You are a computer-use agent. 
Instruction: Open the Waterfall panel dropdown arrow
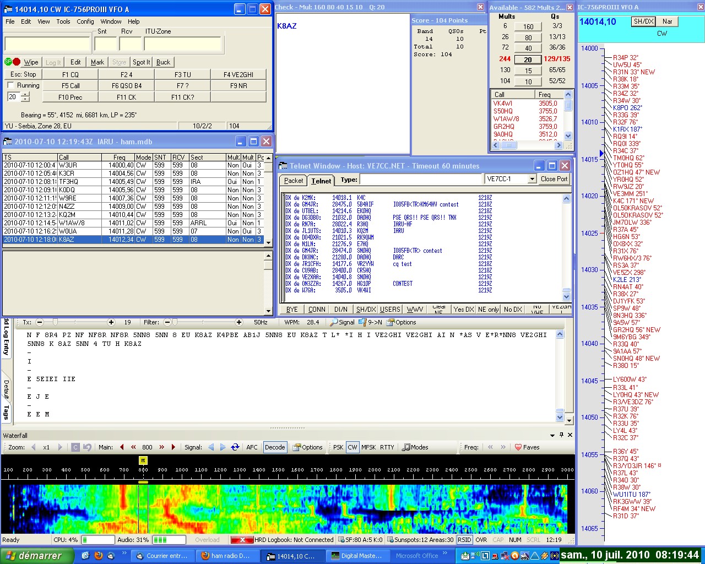click(552, 435)
